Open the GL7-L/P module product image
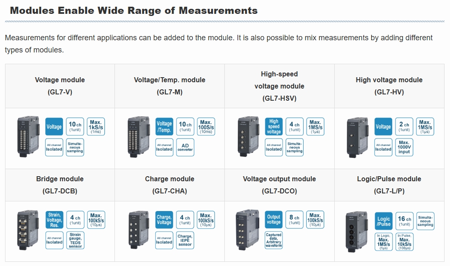The image size is (450, 266). click(x=357, y=232)
